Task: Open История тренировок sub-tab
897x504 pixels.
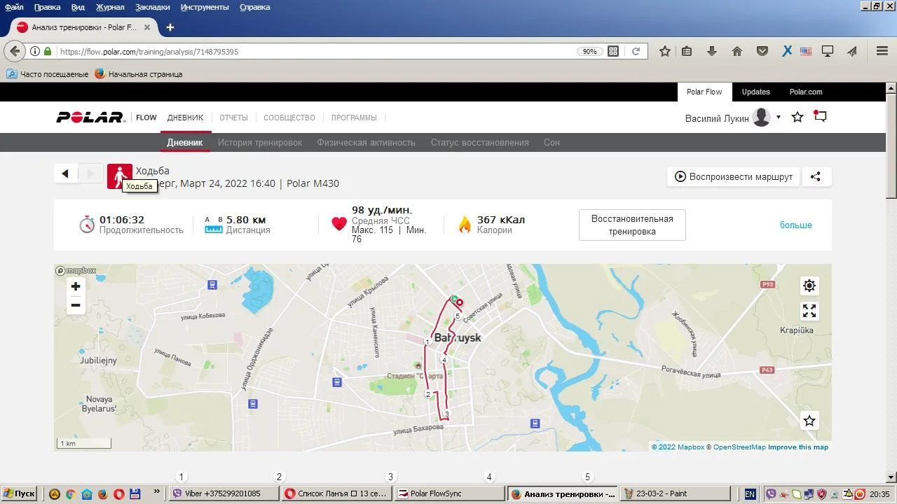Action: 260,142
